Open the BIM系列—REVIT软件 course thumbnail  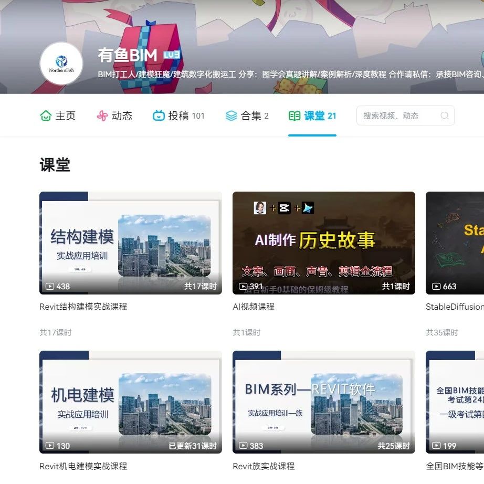(324, 402)
